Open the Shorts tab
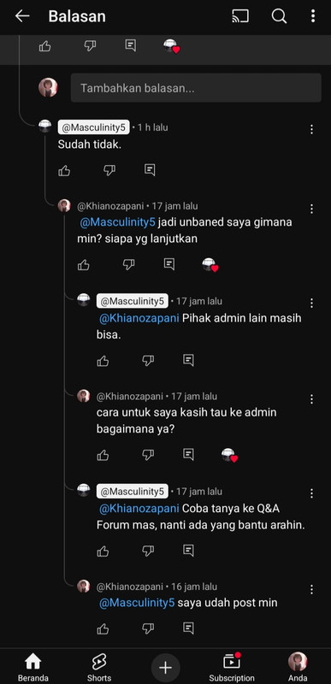331x684 pixels. point(99,668)
